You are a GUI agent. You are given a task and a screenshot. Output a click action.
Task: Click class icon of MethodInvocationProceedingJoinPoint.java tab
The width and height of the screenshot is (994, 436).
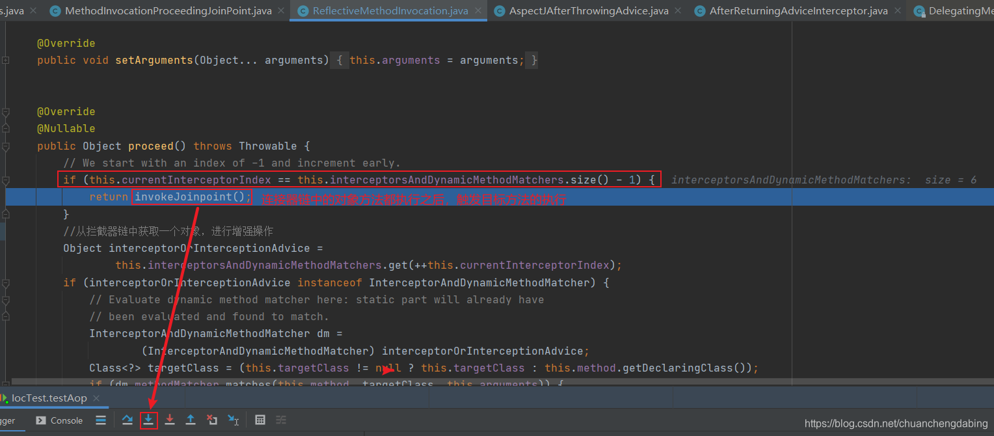55,11
